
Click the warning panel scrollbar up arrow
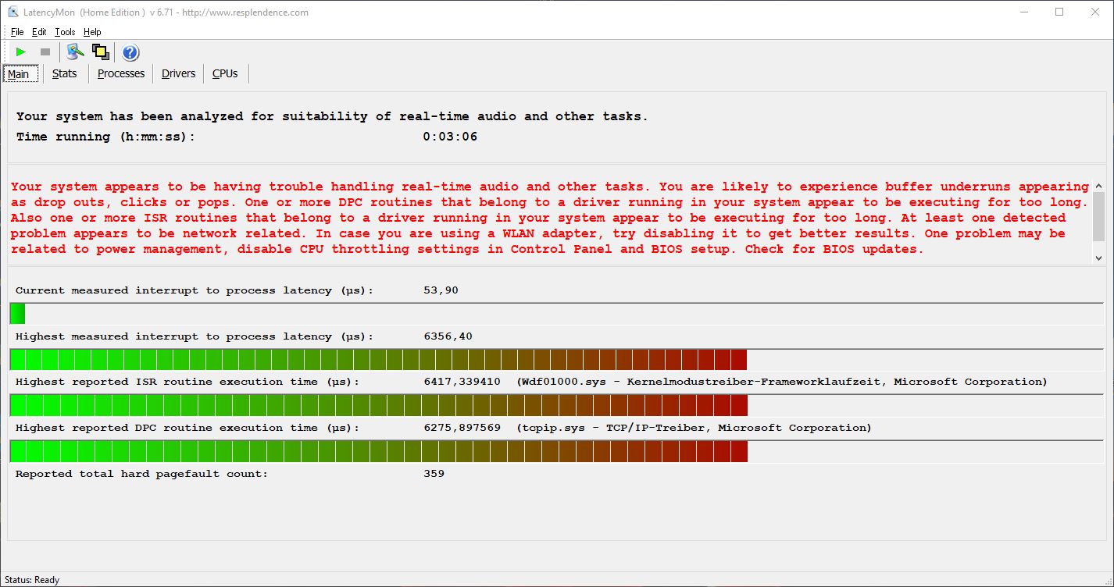(x=1099, y=187)
